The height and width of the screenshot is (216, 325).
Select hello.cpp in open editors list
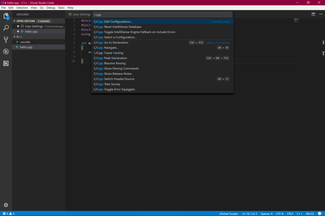[38, 31]
